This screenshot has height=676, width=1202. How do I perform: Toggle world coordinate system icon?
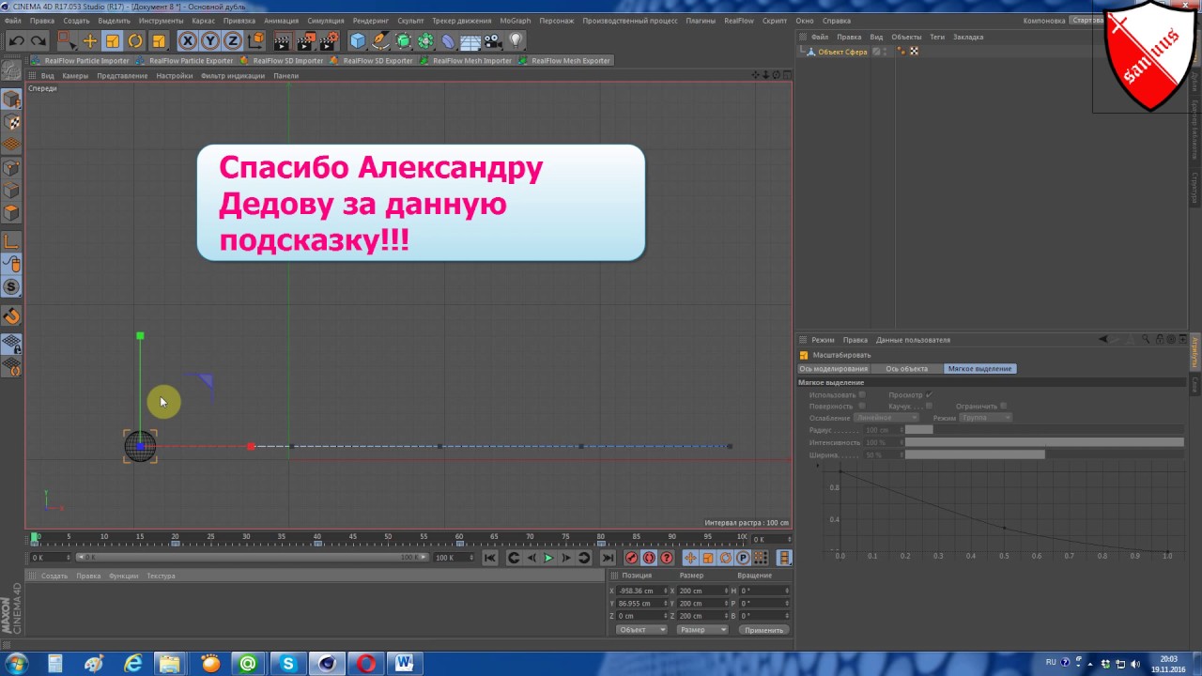pyautogui.click(x=254, y=40)
